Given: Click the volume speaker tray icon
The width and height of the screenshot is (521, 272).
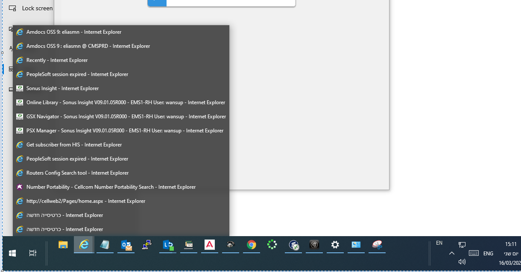Looking at the screenshot, I should (462, 262).
